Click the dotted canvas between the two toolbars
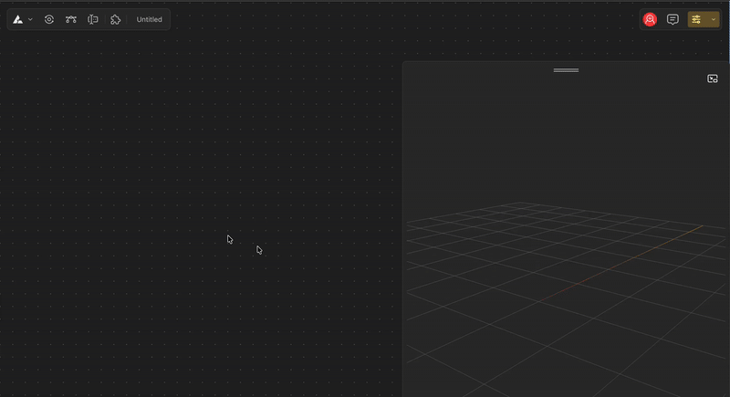The image size is (730, 397). click(x=401, y=27)
